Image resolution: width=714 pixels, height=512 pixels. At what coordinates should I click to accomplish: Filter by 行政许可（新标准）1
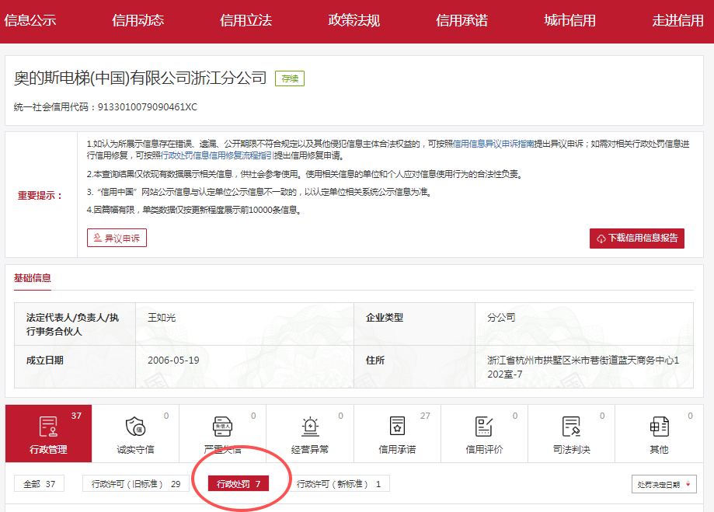[339, 484]
